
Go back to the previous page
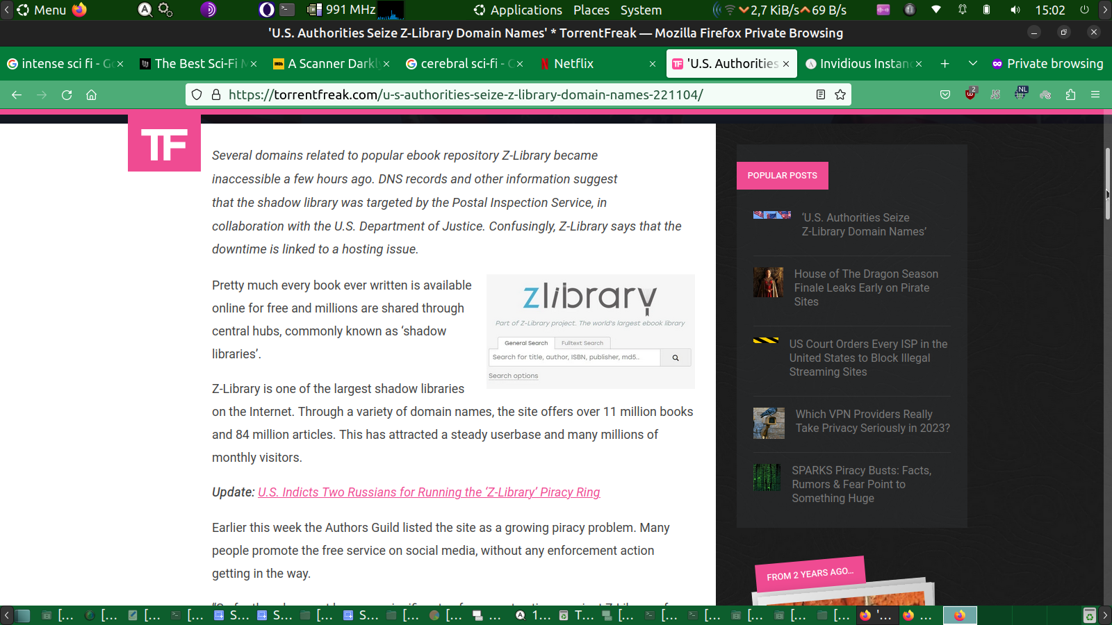(x=17, y=94)
